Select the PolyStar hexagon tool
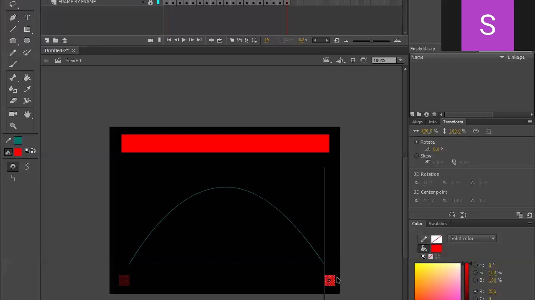The width and height of the screenshot is (535, 300). [x=27, y=41]
